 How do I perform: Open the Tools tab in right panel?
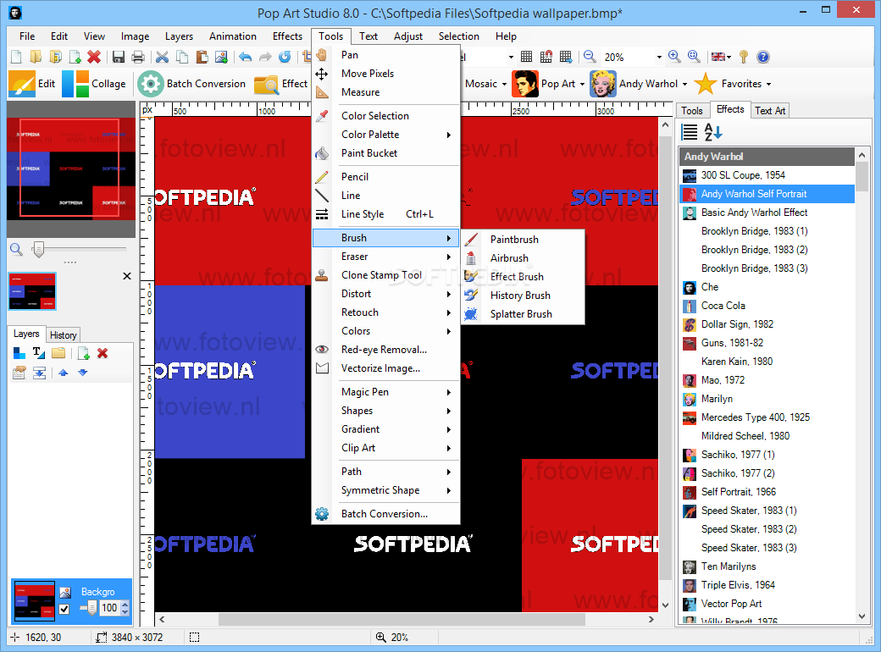[691, 111]
